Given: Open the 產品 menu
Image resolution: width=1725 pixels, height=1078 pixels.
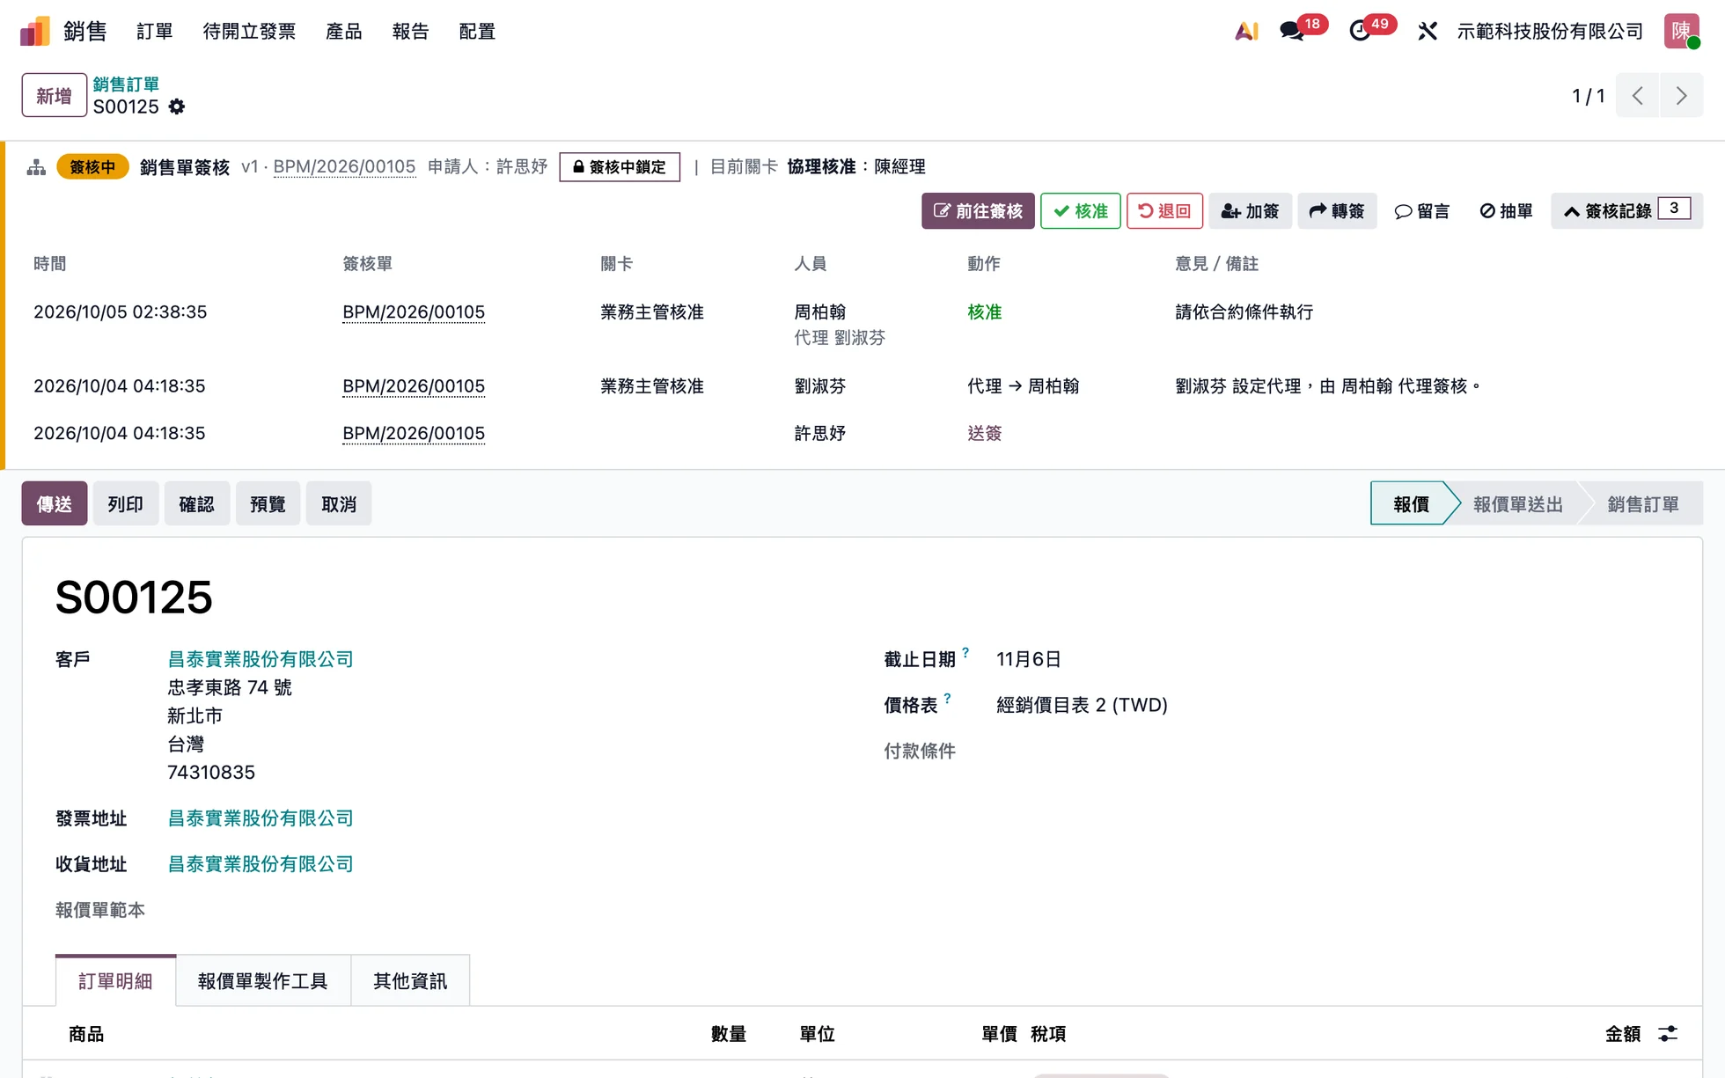Looking at the screenshot, I should click(344, 32).
